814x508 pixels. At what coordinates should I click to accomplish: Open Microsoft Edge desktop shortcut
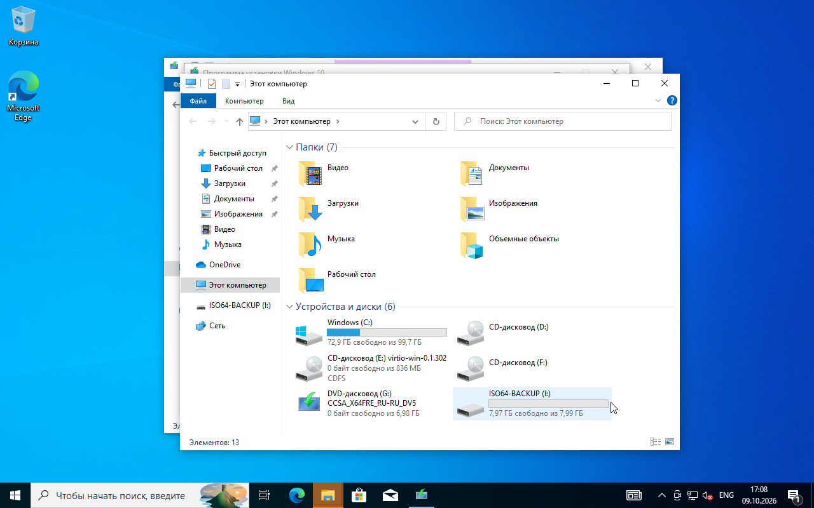23,96
